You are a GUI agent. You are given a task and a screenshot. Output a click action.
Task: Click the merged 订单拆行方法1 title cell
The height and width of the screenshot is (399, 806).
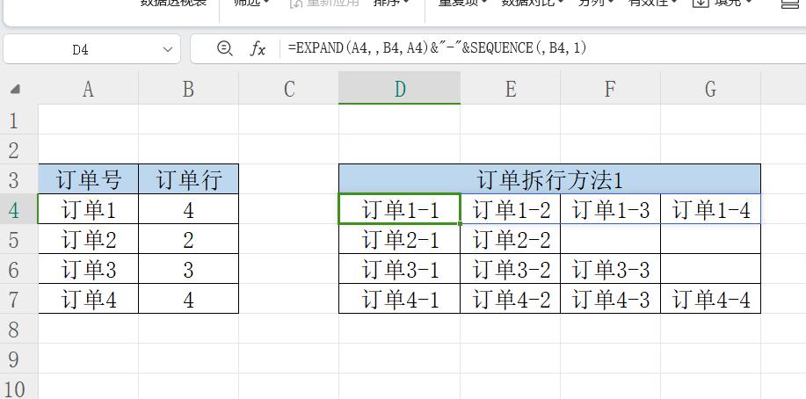(550, 179)
